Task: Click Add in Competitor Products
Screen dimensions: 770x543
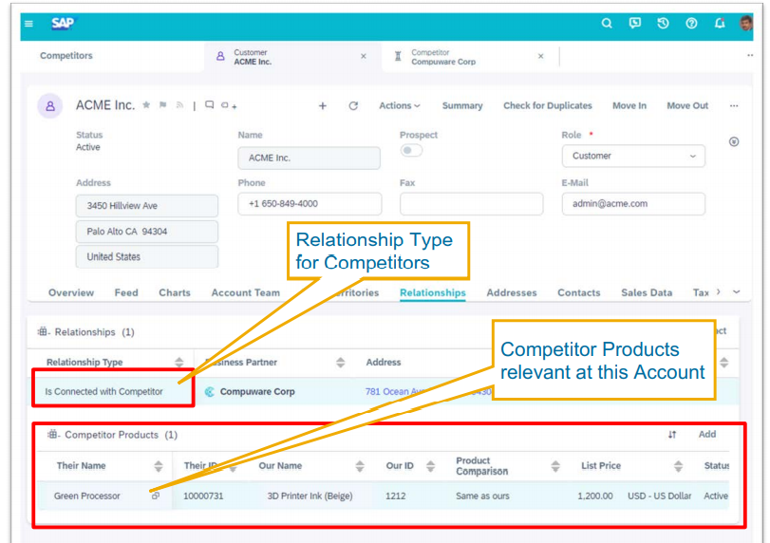Action: (707, 434)
